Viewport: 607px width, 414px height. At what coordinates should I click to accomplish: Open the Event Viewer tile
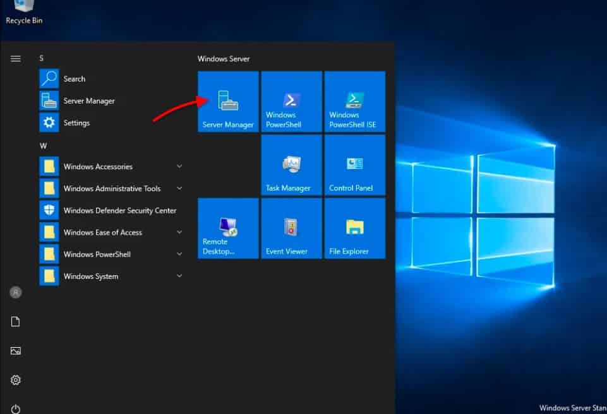pyautogui.click(x=292, y=228)
